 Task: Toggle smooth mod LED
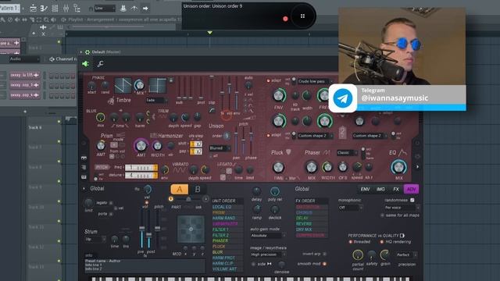tap(325, 264)
